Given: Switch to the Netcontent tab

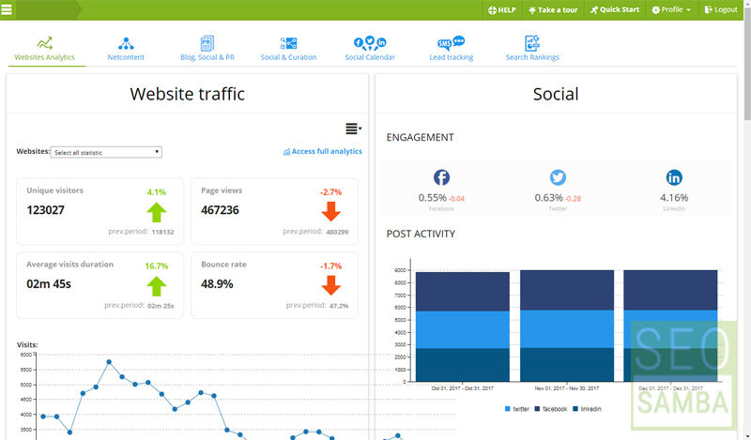Looking at the screenshot, I should pos(126,50).
